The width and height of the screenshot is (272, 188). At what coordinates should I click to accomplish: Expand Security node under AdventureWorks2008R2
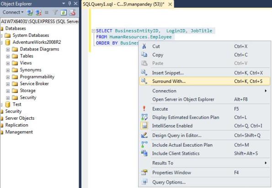pyautogui.click(x=8, y=98)
